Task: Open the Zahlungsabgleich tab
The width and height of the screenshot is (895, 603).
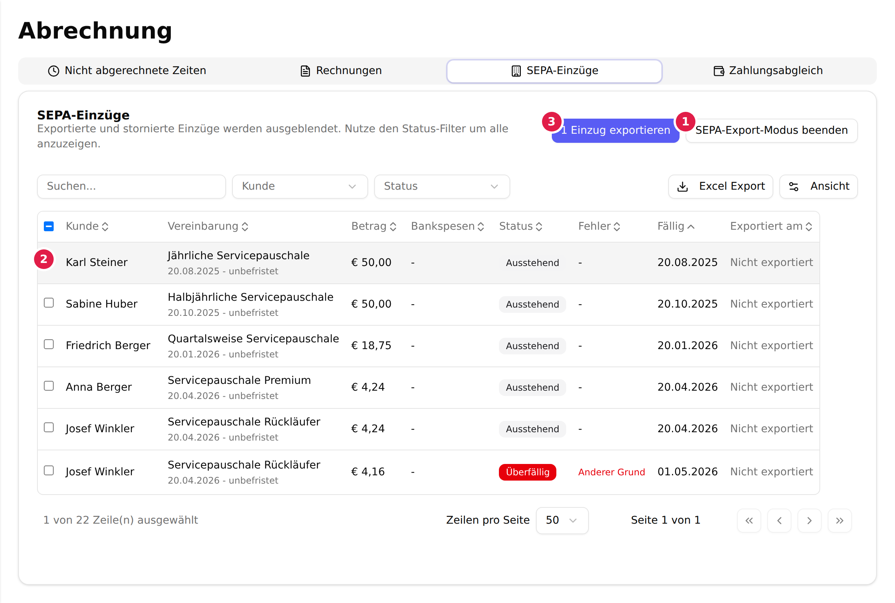Action: pyautogui.click(x=768, y=71)
